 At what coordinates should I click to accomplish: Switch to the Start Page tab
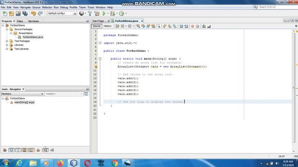point(98,21)
